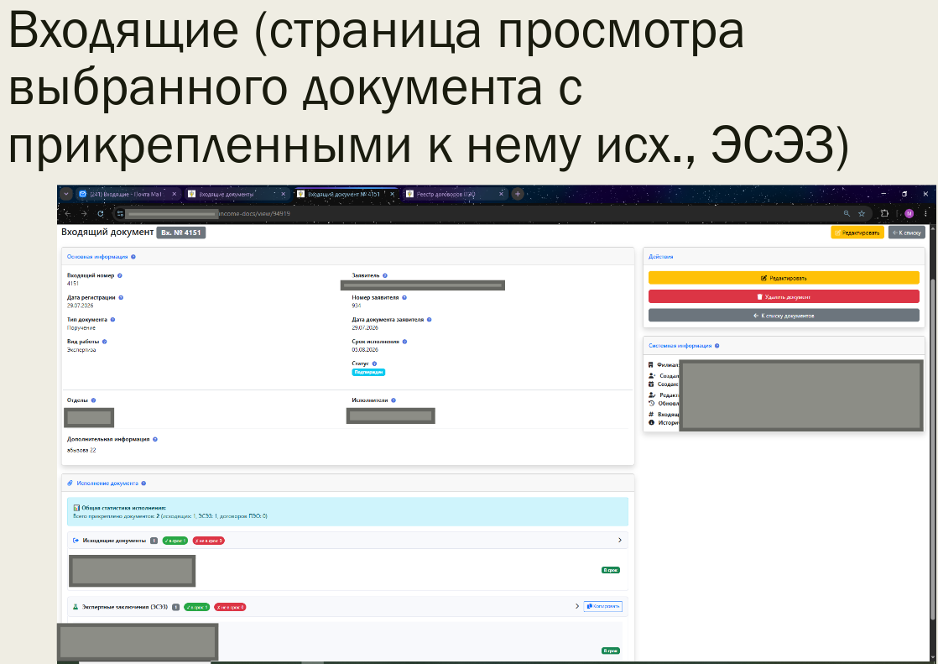The image size is (938, 664).
Task: Close the Входящие документы tab
Action: pyautogui.click(x=284, y=194)
